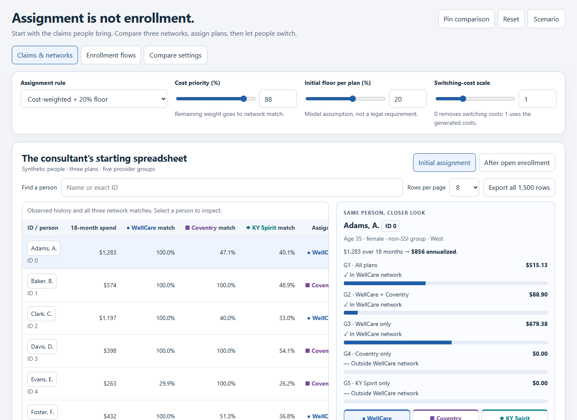Choose the Coventry plan card

(x=446, y=415)
